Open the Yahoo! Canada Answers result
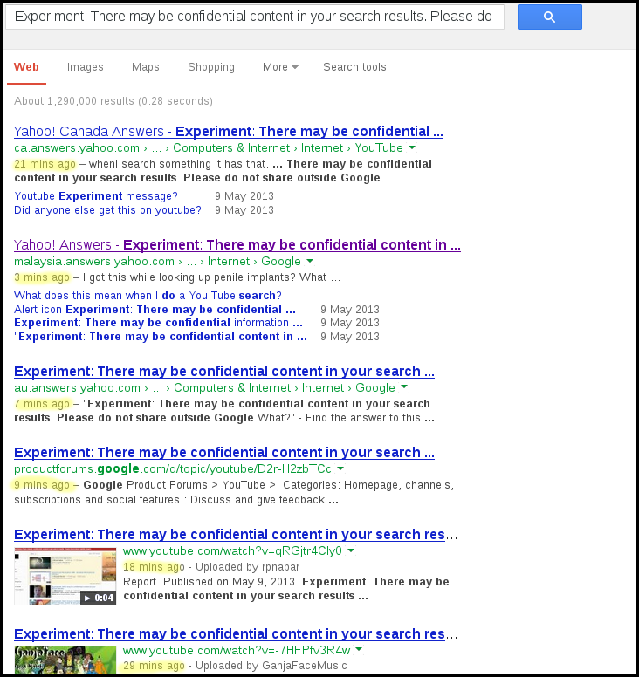This screenshot has width=639, height=677. [x=229, y=131]
